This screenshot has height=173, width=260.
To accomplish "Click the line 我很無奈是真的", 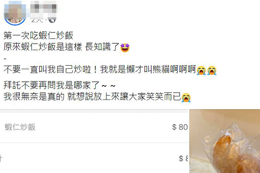I will tap(34, 96).
